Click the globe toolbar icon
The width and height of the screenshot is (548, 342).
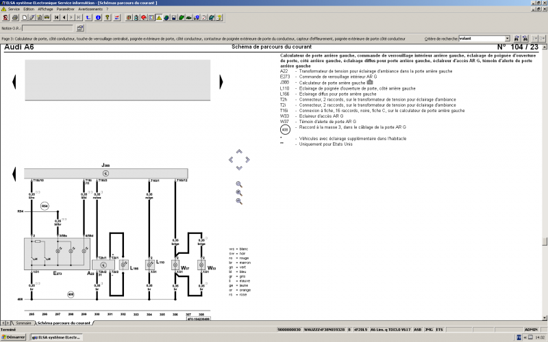click(166, 18)
